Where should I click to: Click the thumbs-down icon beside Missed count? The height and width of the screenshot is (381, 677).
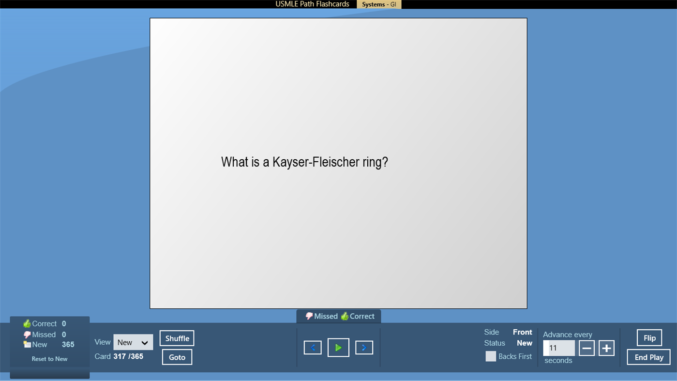tap(27, 334)
